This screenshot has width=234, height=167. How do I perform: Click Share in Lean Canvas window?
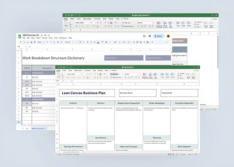click(x=196, y=71)
